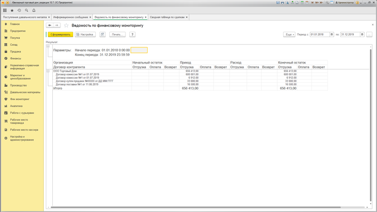Navigate back with left arrow button

pyautogui.click(x=50, y=25)
